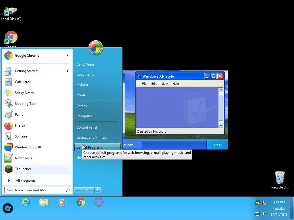The height and width of the screenshot is (220, 294).
Task: Open File Explorer from the taskbar
Action: click(x=44, y=203)
